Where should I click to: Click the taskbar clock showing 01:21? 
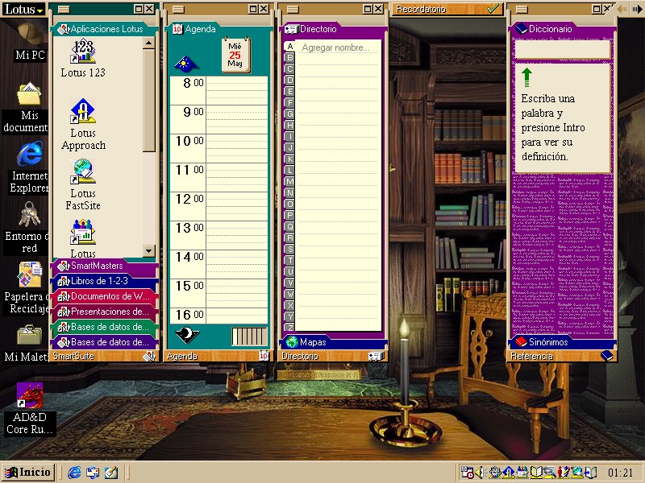click(x=620, y=473)
